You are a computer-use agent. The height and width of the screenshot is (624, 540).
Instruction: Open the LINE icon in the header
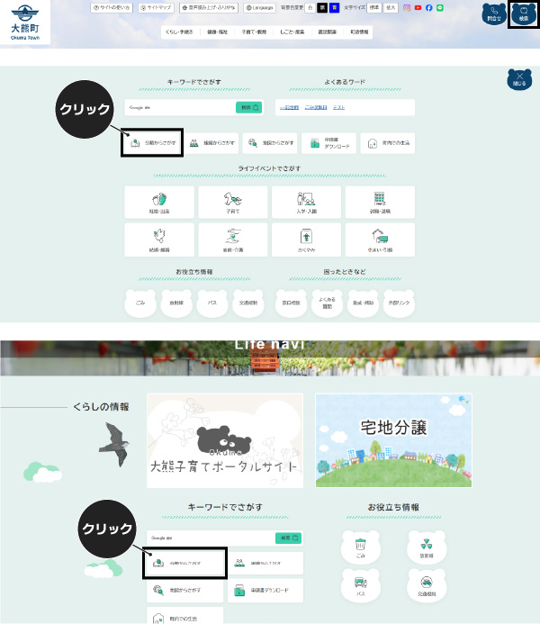point(440,7)
